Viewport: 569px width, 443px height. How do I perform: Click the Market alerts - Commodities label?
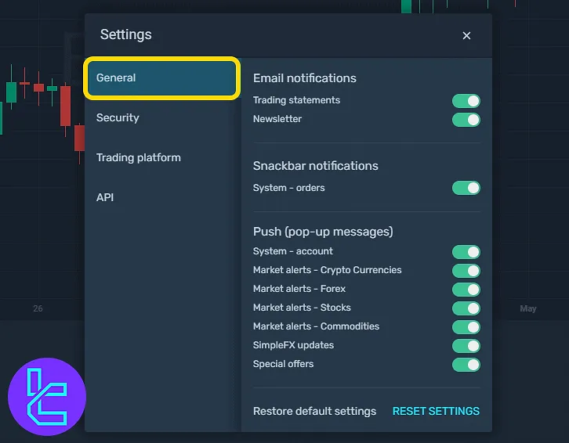point(316,326)
